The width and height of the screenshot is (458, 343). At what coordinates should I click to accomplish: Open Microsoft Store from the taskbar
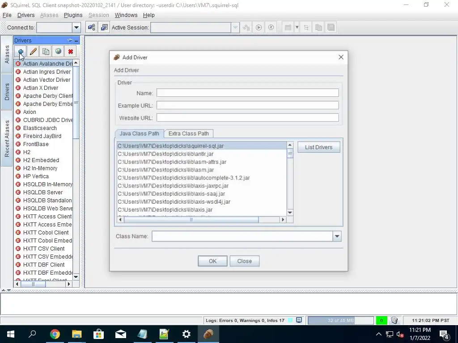coord(98,334)
